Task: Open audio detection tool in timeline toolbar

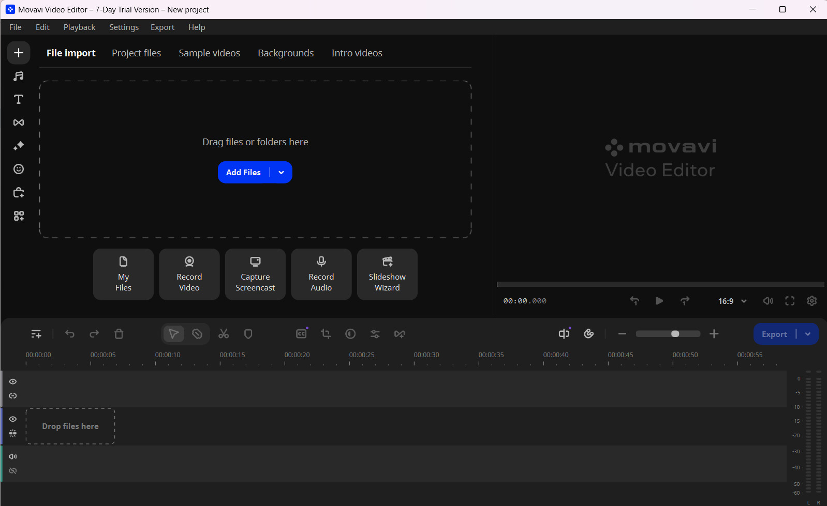Action: (564, 334)
